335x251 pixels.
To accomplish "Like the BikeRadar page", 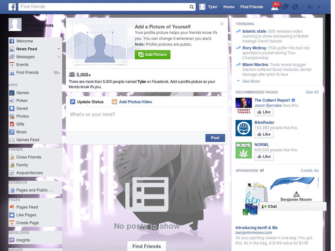I will (264, 134).
